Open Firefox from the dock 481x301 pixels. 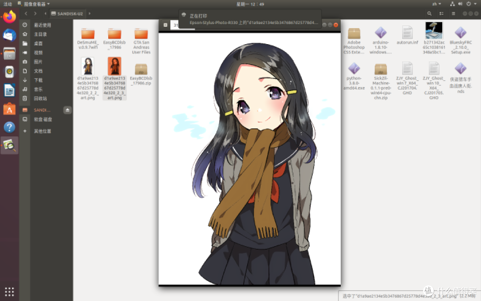tap(9, 17)
